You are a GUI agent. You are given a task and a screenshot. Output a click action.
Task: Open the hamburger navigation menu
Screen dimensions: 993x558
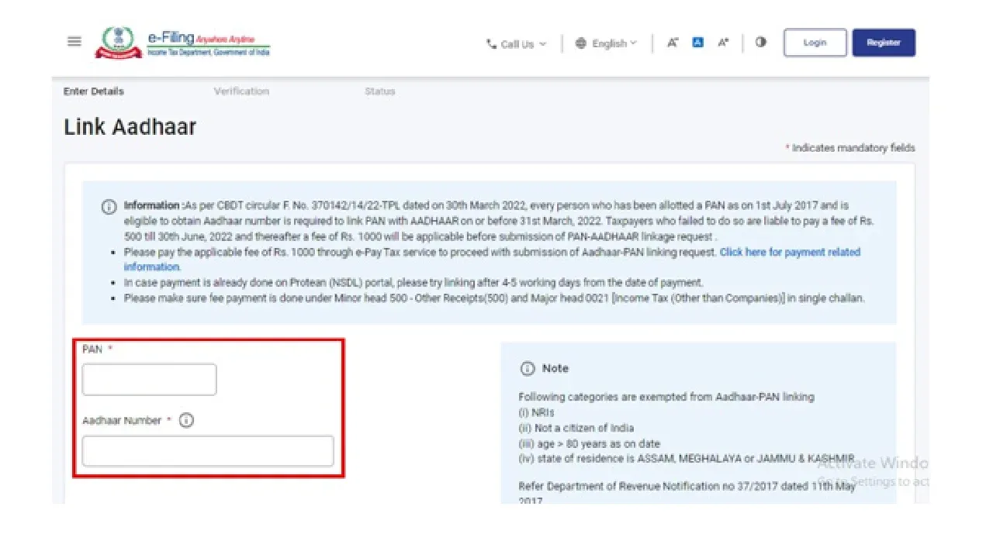coord(74,42)
